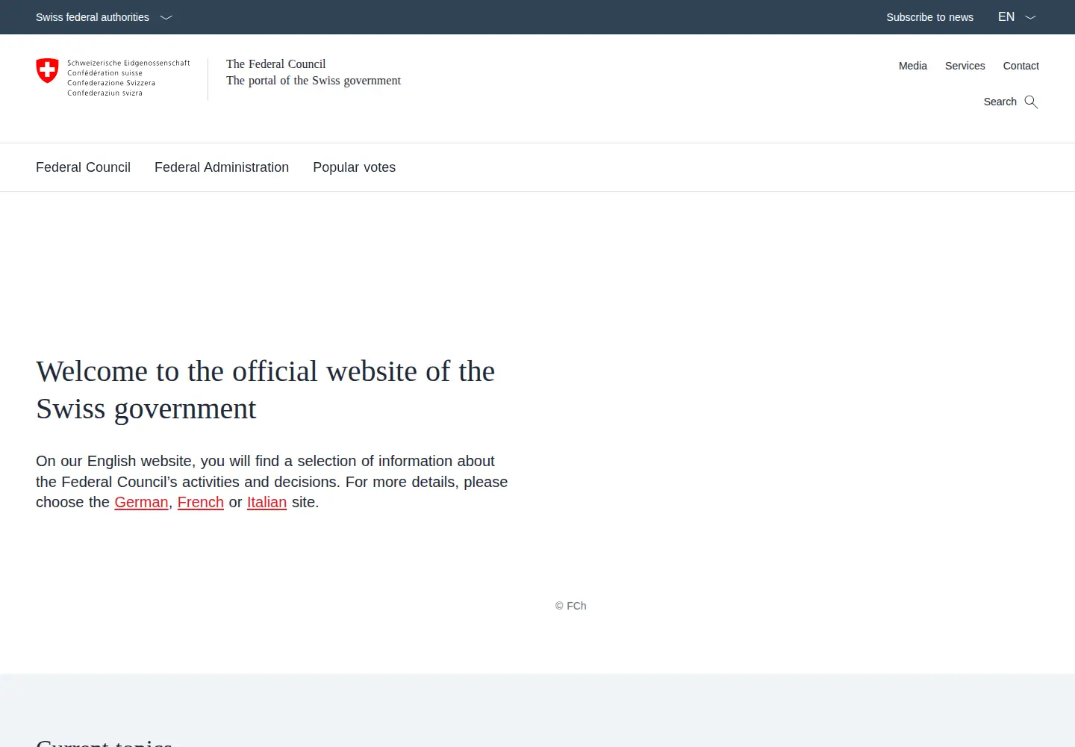Open the Media link
The width and height of the screenshot is (1075, 747).
[x=912, y=66]
